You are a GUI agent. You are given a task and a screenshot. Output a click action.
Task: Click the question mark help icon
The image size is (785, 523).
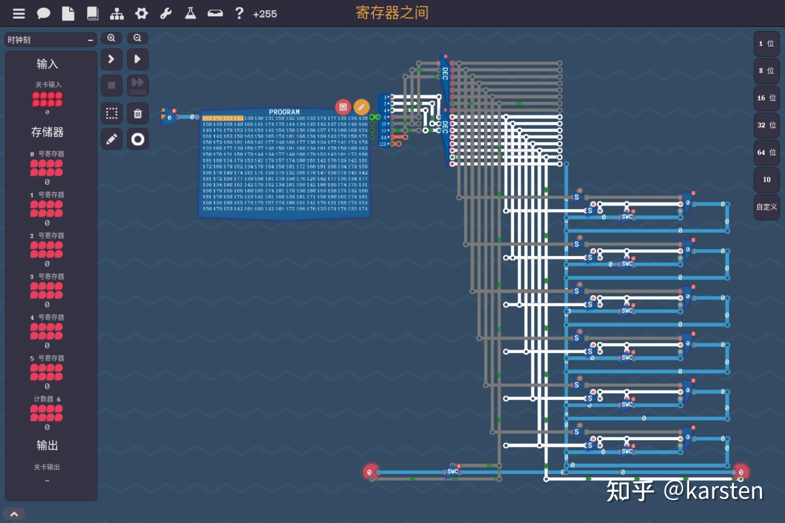(x=239, y=14)
